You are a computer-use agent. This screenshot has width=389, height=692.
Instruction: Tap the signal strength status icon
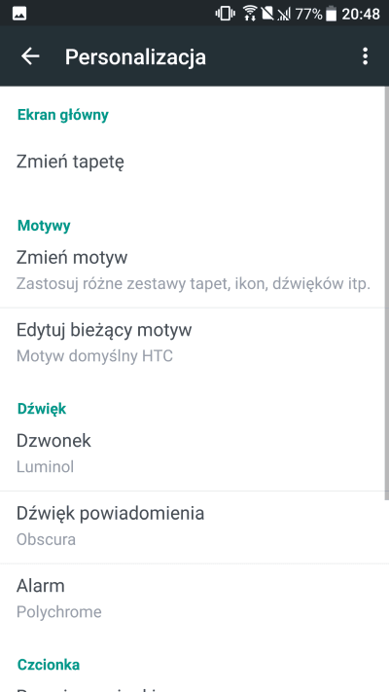pos(284,15)
